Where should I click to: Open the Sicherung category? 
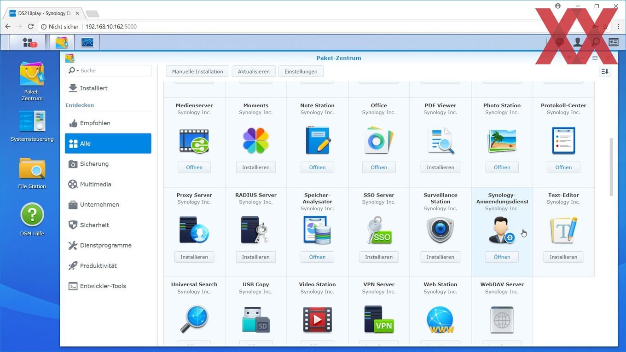tap(108, 164)
